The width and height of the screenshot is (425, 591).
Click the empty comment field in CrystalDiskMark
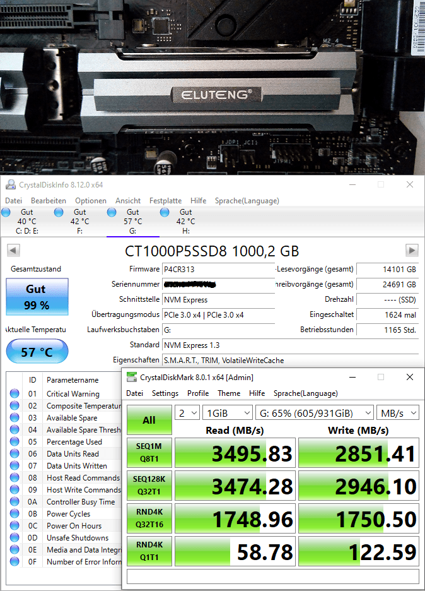tap(273, 576)
